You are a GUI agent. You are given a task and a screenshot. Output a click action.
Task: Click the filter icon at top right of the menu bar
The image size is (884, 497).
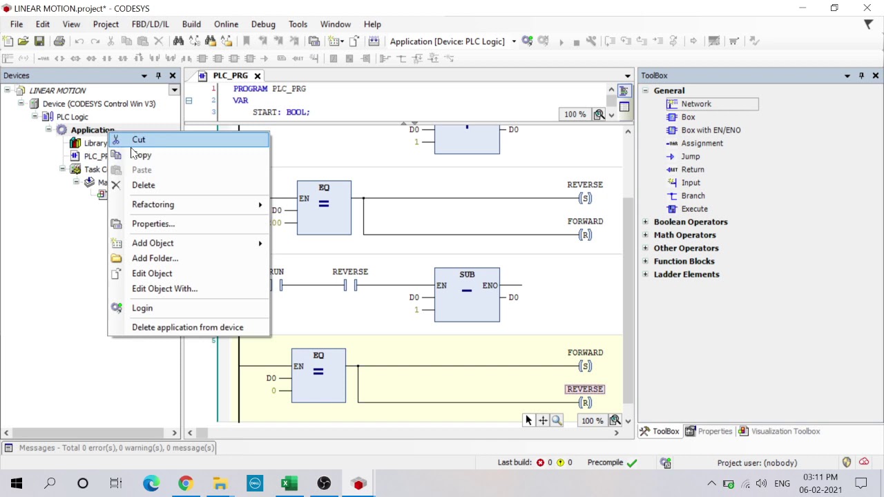[x=868, y=24]
